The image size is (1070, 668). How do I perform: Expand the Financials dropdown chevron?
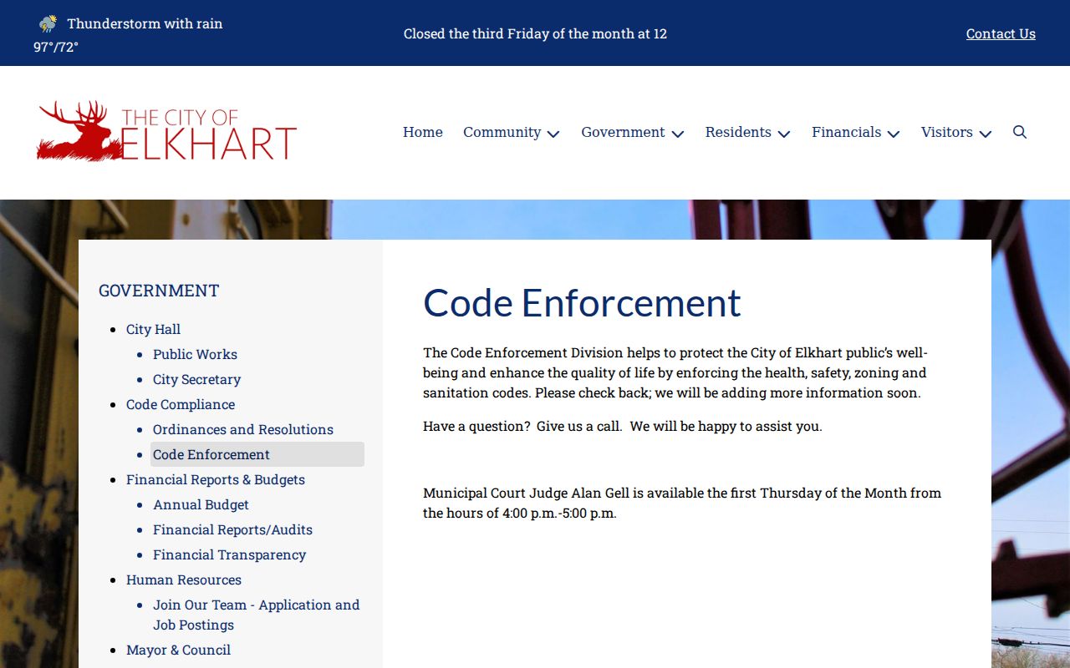[x=894, y=134]
